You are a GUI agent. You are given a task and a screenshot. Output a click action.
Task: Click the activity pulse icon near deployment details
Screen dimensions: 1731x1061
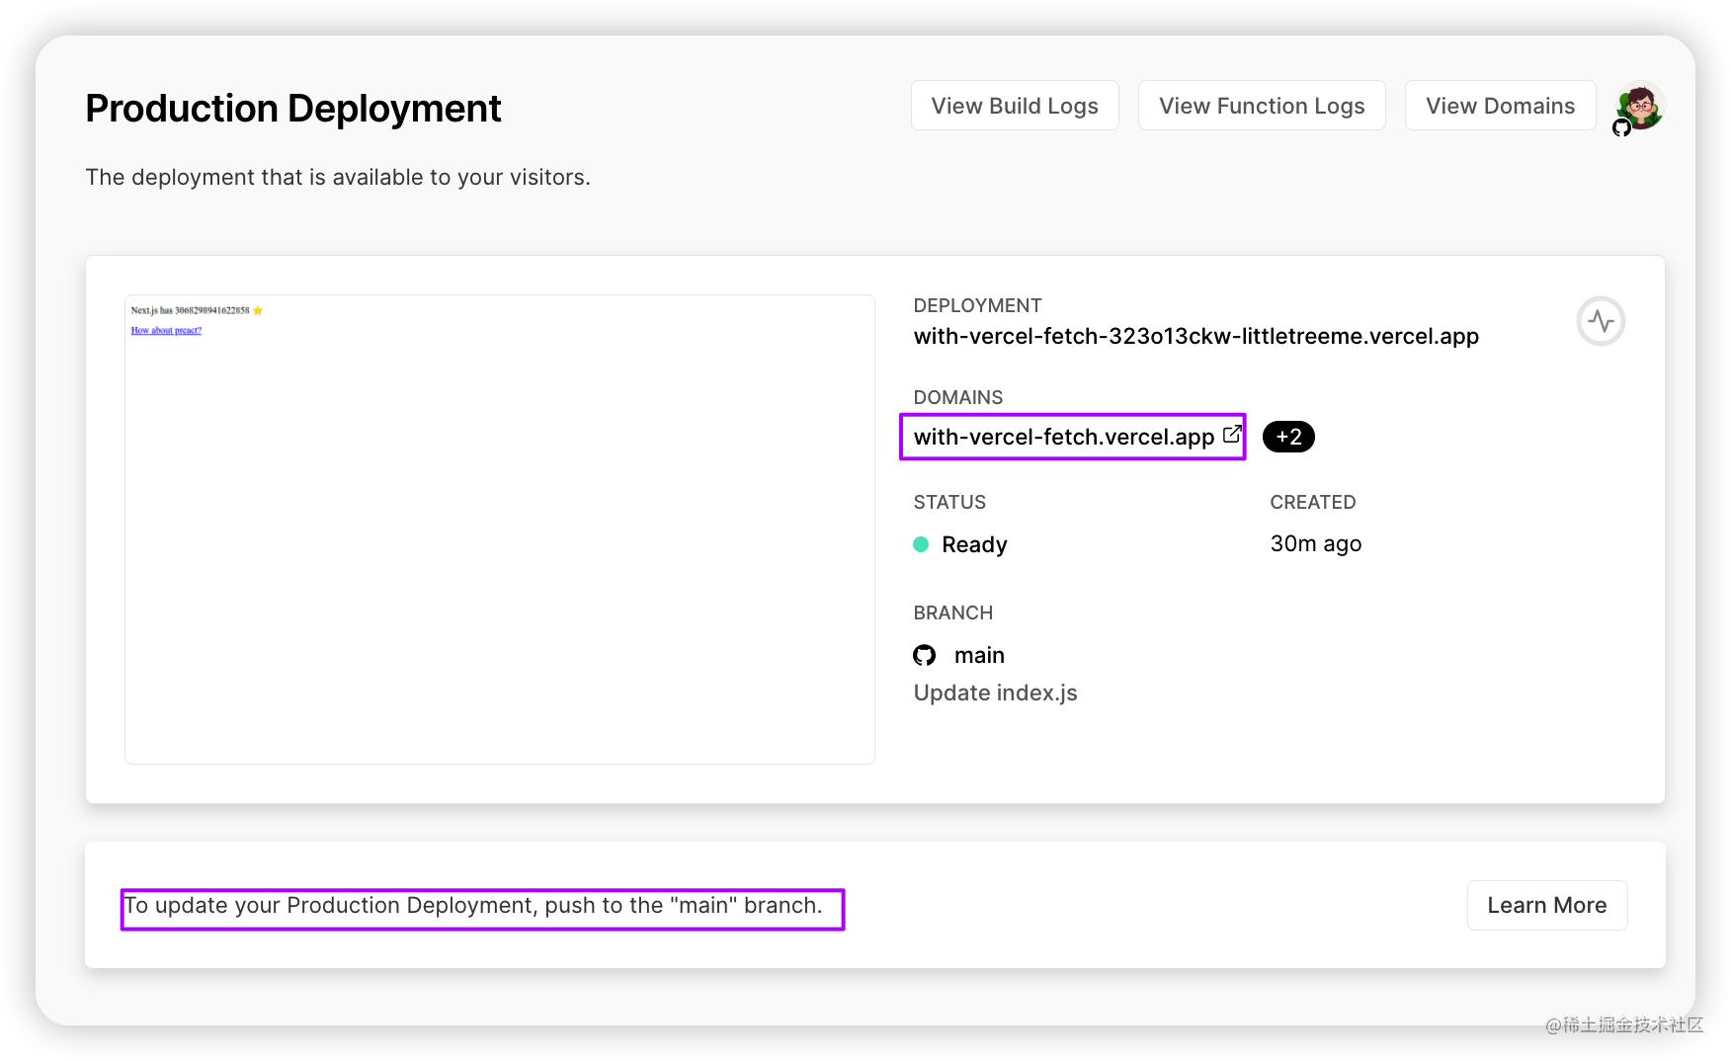(1601, 321)
